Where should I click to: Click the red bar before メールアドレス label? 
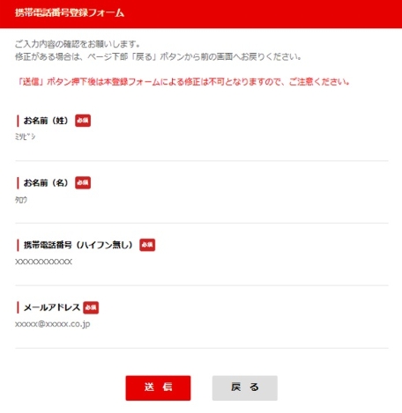18,307
